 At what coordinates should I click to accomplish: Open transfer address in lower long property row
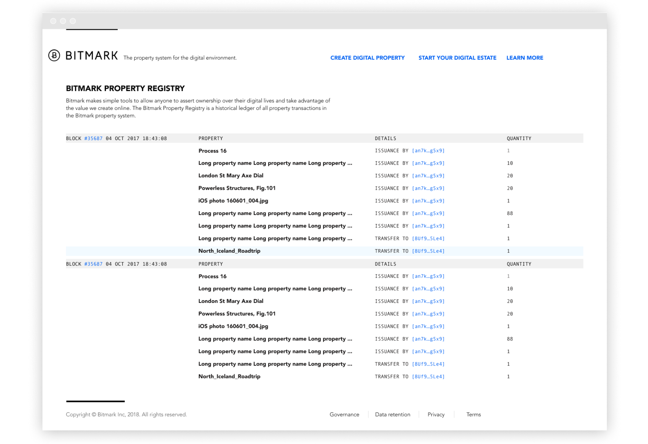(x=428, y=364)
